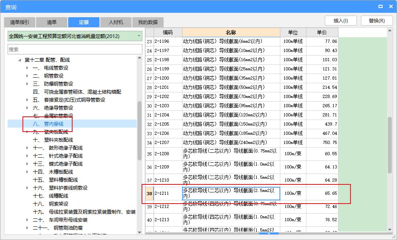397x240 pixels.
Task: Click the table vertical scrollbar thumb
Action: pos(390,145)
